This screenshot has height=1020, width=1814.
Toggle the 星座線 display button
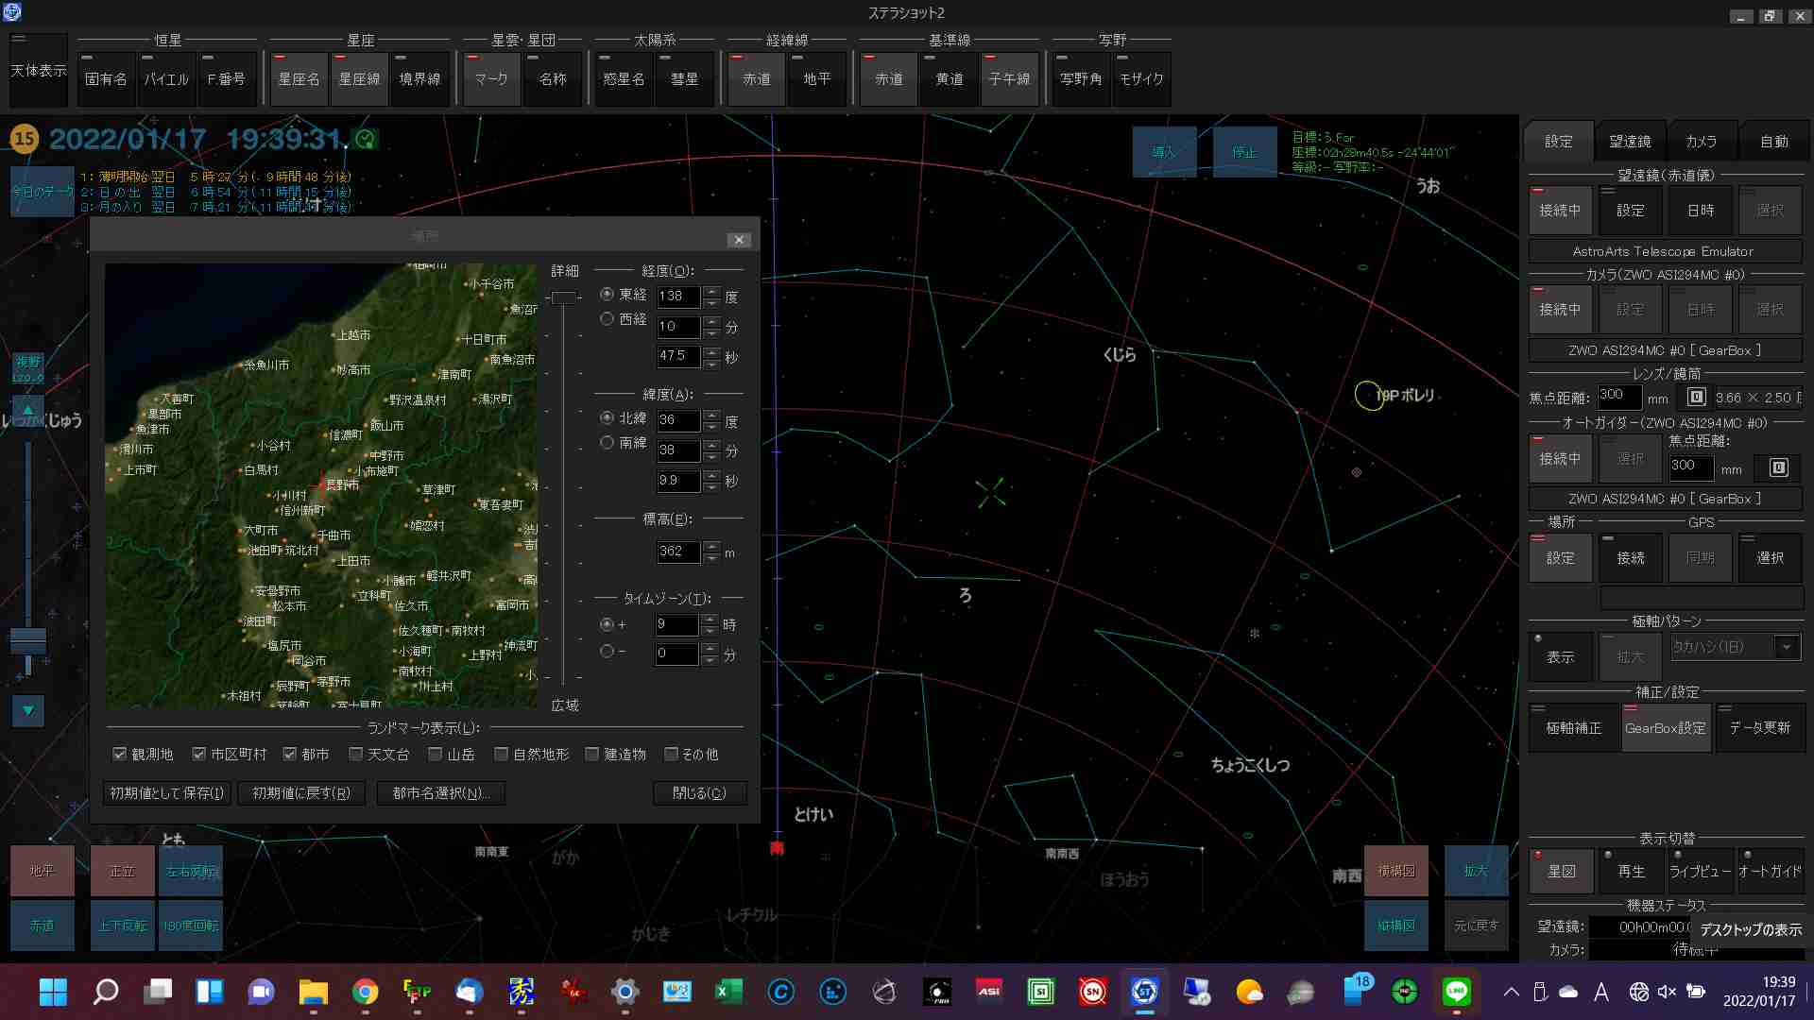pyautogui.click(x=359, y=78)
